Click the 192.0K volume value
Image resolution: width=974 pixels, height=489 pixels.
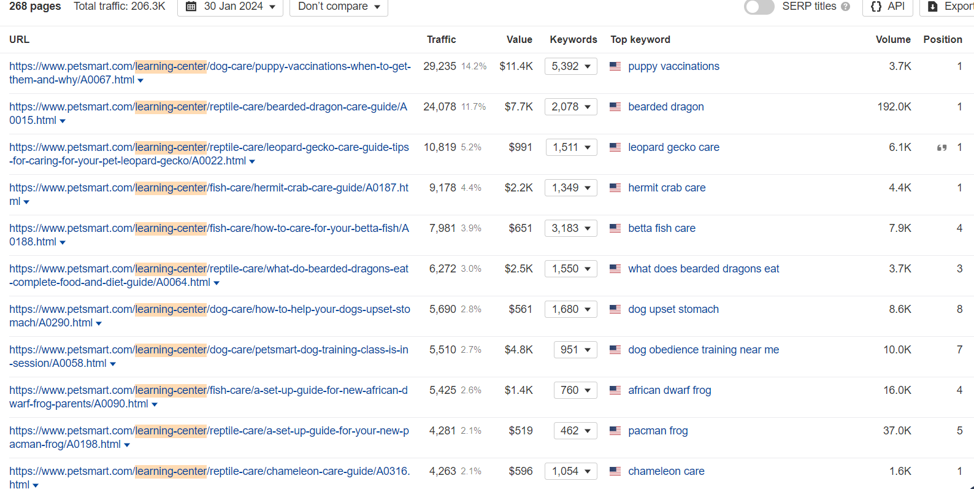[894, 107]
